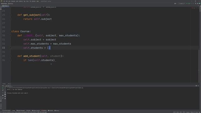Collapse the __init__ method at line 30
Viewport: 201px width, 113px height.
(11, 35)
